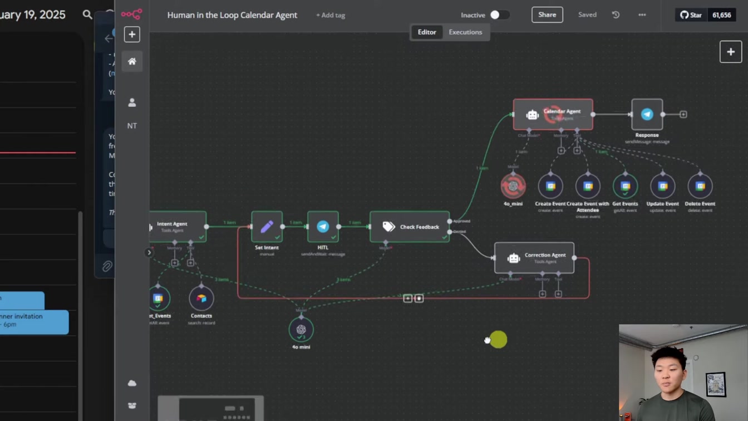Screen dimensions: 748x421
Task: Click the Approved output of Check Feedback
Action: point(450,221)
